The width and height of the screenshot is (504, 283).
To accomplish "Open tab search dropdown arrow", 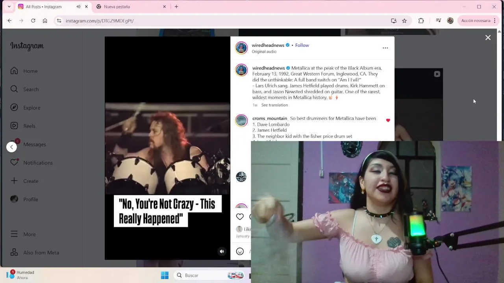I will pos(9,7).
